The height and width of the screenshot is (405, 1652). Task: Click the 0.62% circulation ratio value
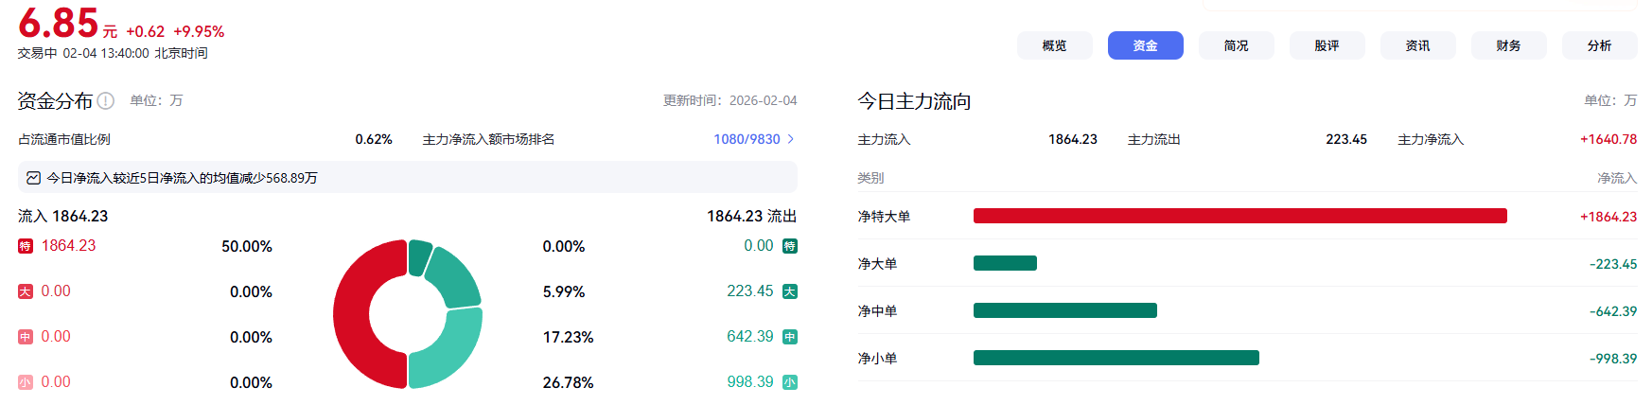pos(374,139)
